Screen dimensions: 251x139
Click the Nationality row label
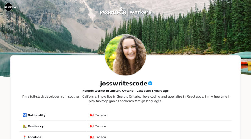pos(36,115)
